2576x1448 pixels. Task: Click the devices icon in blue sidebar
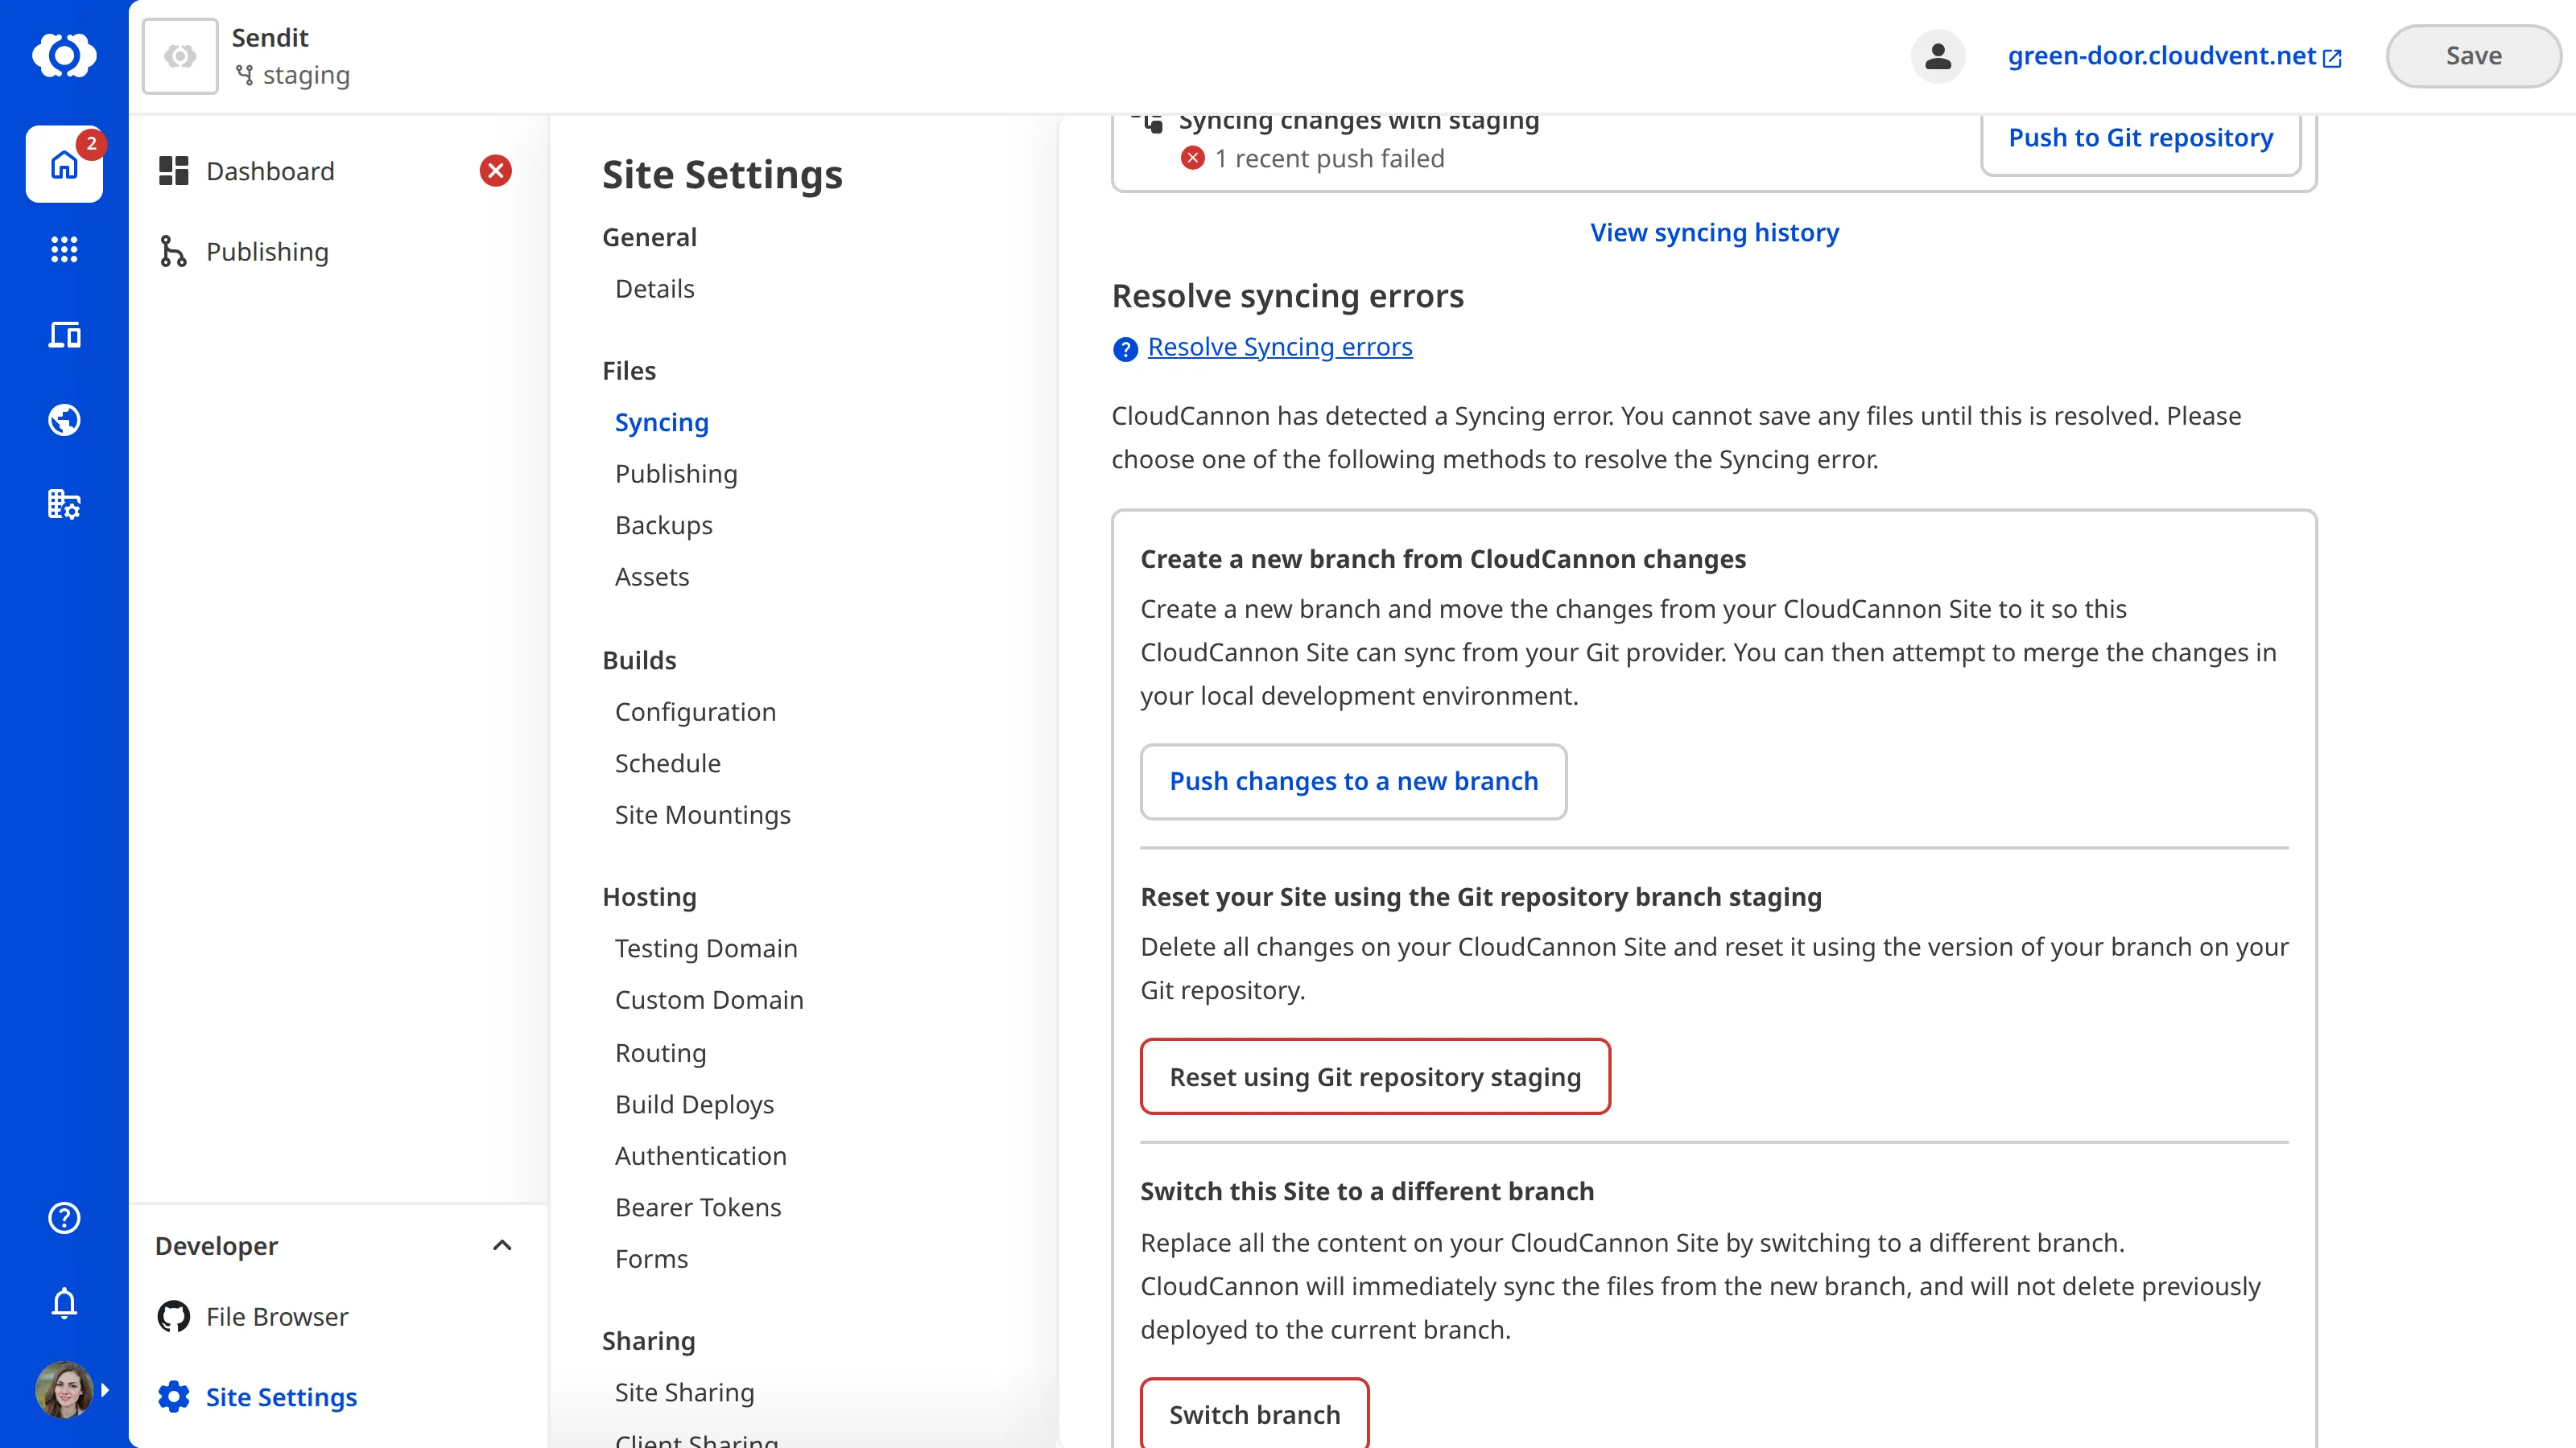[x=64, y=335]
